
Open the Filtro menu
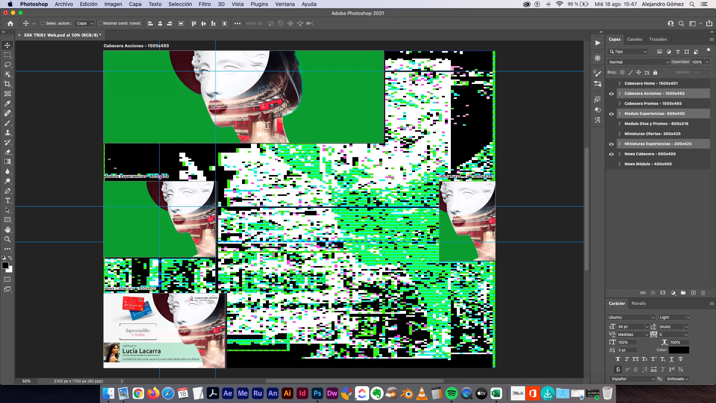204,4
